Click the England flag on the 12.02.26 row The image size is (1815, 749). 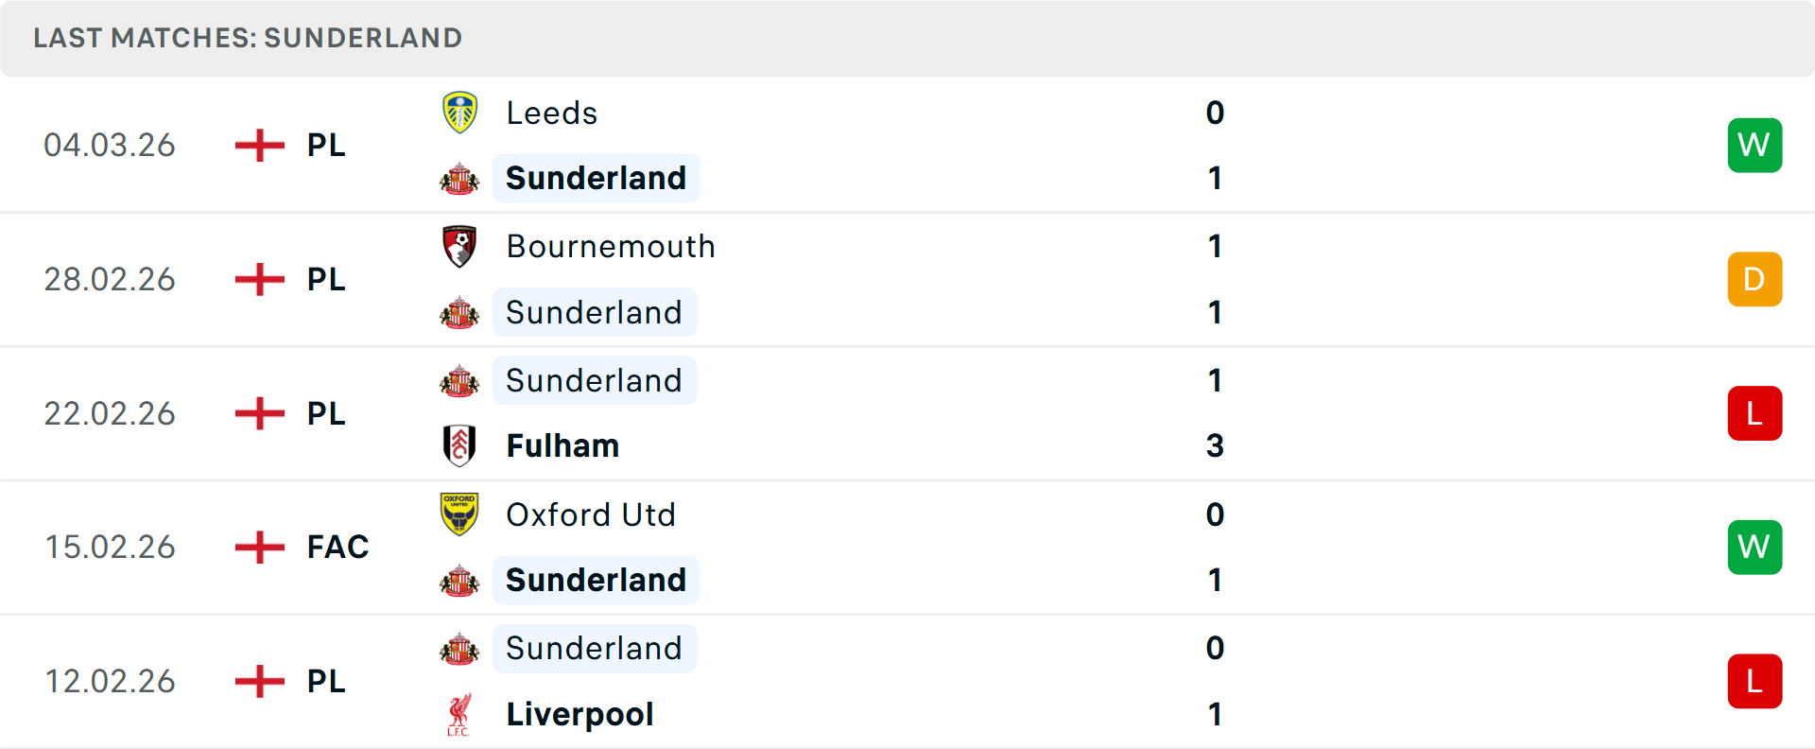point(258,681)
